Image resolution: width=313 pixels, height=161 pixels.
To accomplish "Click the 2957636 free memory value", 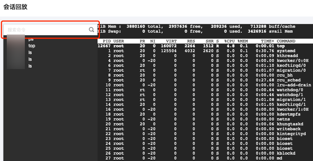I will (x=178, y=27).
